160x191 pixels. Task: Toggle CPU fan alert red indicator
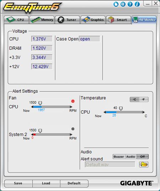(73, 101)
